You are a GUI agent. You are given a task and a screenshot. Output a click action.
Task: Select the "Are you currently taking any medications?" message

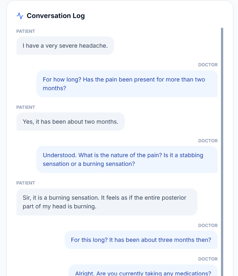[143, 273]
